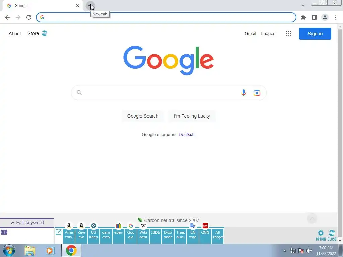Reload the current page
This screenshot has width=343, height=257.
pyautogui.click(x=29, y=17)
